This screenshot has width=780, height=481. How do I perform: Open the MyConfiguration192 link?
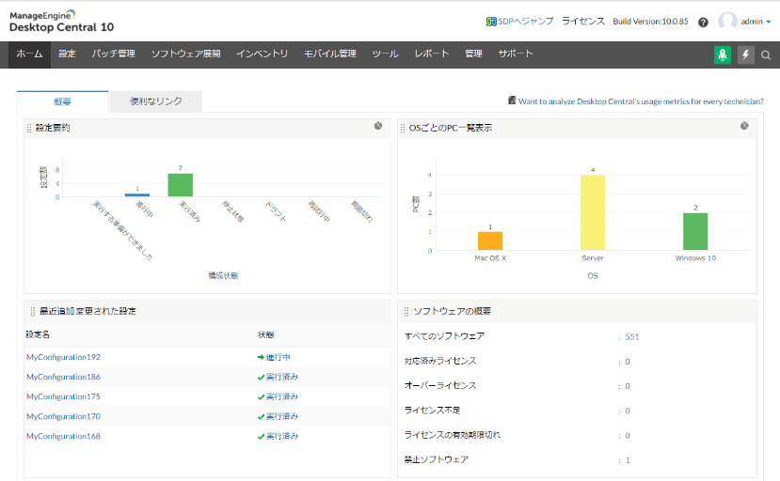(x=63, y=357)
